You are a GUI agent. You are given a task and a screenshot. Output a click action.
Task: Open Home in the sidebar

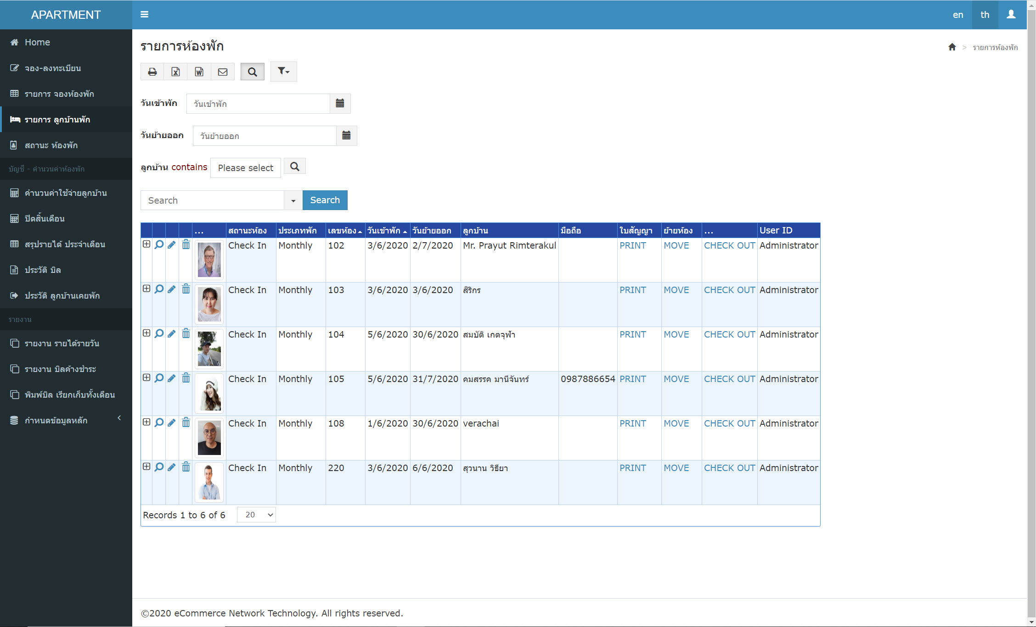coord(66,42)
